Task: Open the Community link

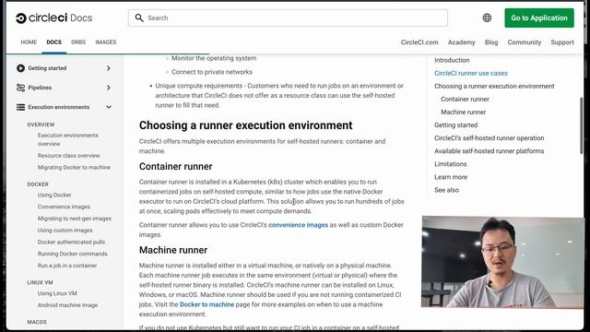Action: [525, 42]
